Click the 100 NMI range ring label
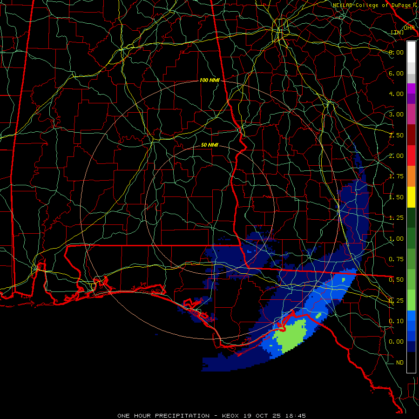 [x=209, y=80]
